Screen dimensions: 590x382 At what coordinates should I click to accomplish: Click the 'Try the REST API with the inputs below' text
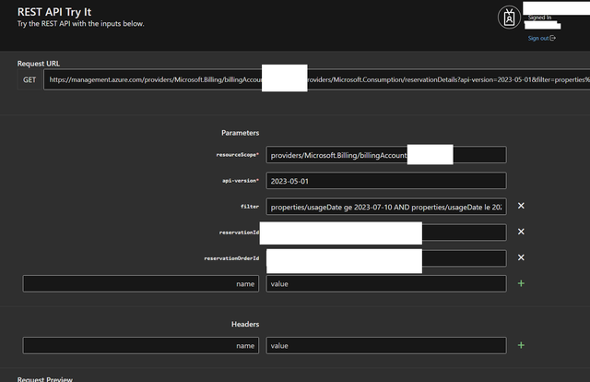coord(80,23)
